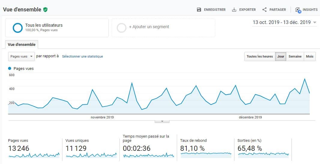This screenshot has height=164, width=320.
Task: Click the 100,00 %, Pages vues subtitle
Action: [41, 30]
